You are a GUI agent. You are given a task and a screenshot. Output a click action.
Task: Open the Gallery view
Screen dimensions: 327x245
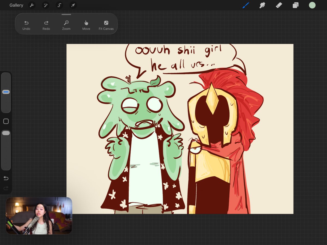tap(16, 5)
